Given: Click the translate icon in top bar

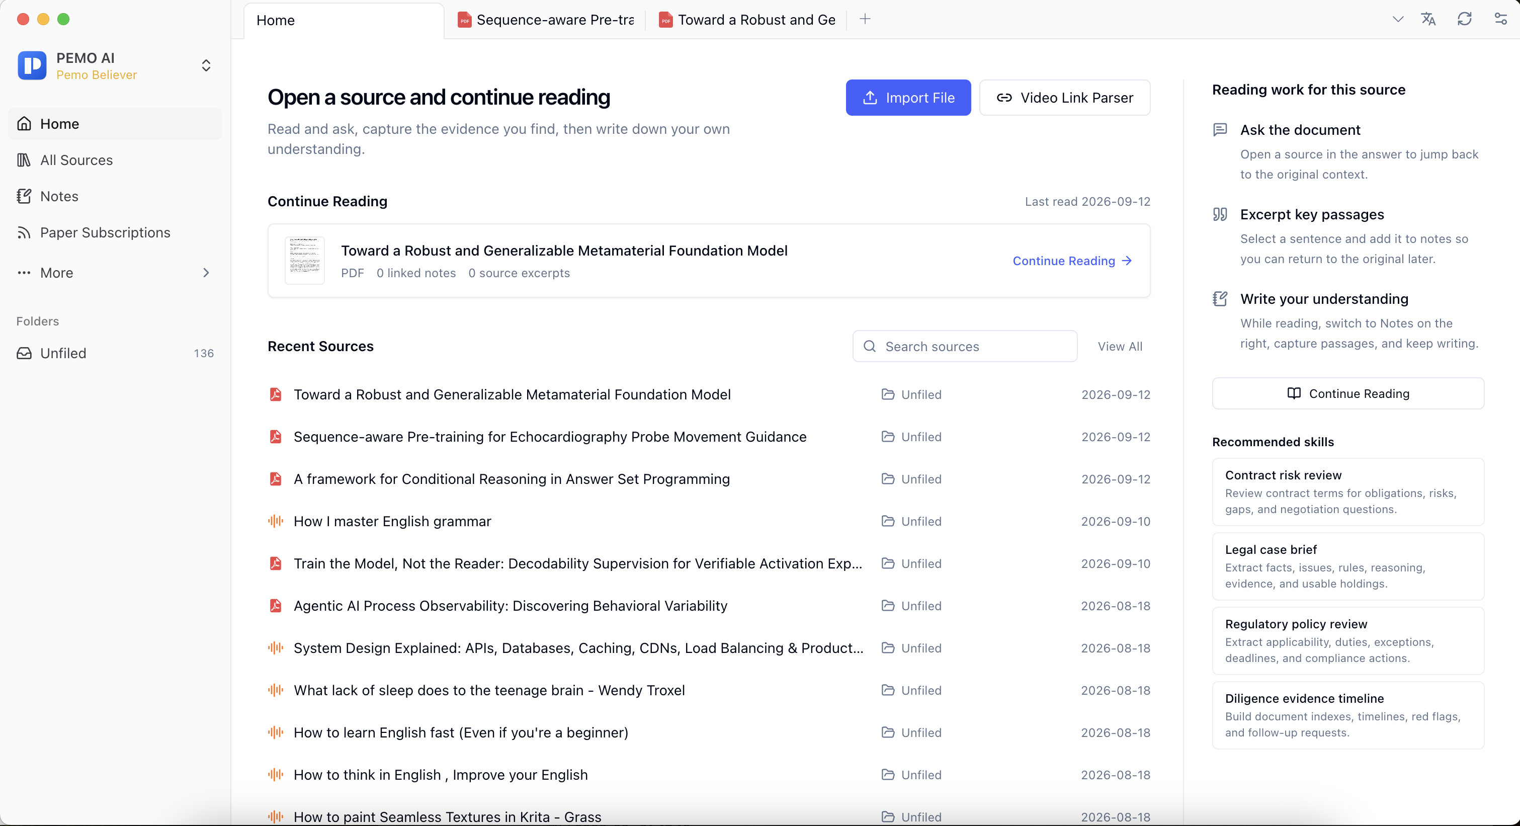Looking at the screenshot, I should (x=1428, y=19).
